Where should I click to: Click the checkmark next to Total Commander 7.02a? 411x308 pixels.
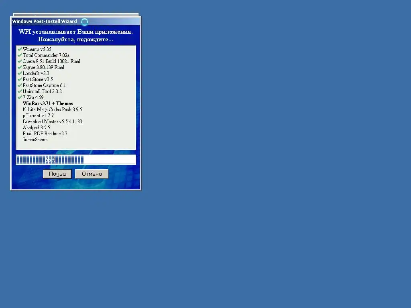pyautogui.click(x=20, y=55)
